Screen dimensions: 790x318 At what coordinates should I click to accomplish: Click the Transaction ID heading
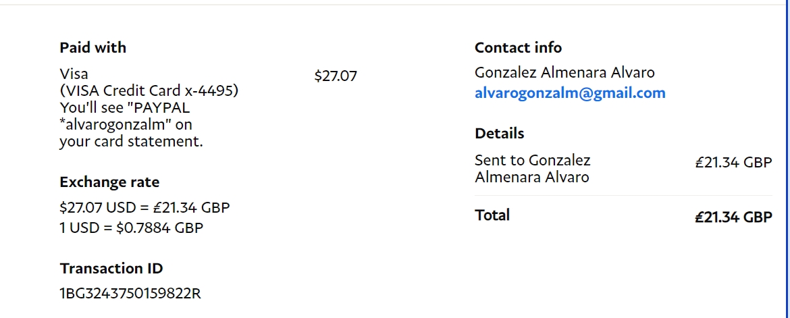point(111,268)
